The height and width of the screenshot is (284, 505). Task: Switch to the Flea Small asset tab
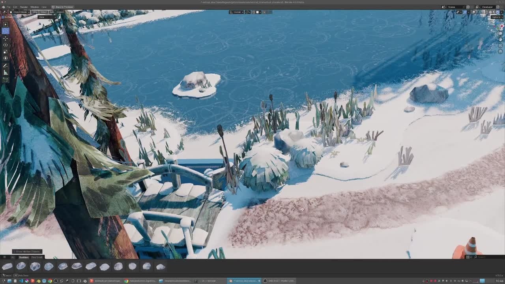click(x=36, y=257)
